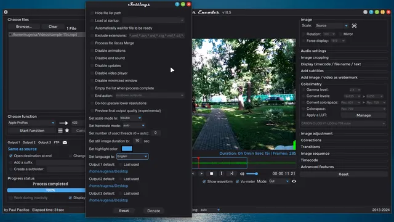
Task: Enable Do not upscale lower resolutions
Action: click(x=92, y=103)
